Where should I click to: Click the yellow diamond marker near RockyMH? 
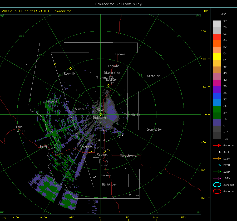tap(70, 69)
